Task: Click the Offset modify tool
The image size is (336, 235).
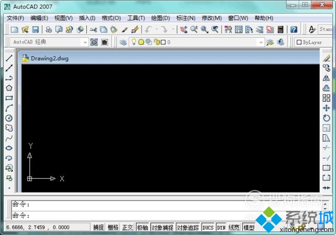Action: tap(327, 88)
